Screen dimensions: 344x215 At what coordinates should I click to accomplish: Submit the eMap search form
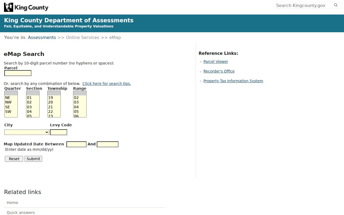point(33,159)
